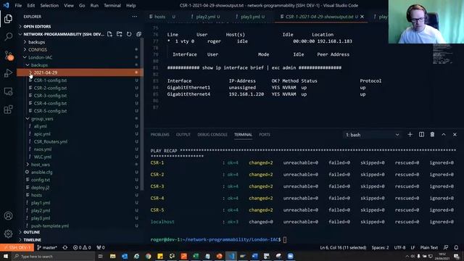Click the master branch indicator
This screenshot has width=464, height=261.
tap(47, 247)
